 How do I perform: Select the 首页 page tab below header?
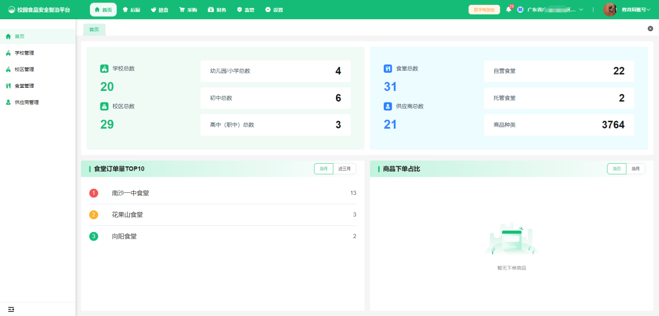click(x=94, y=30)
